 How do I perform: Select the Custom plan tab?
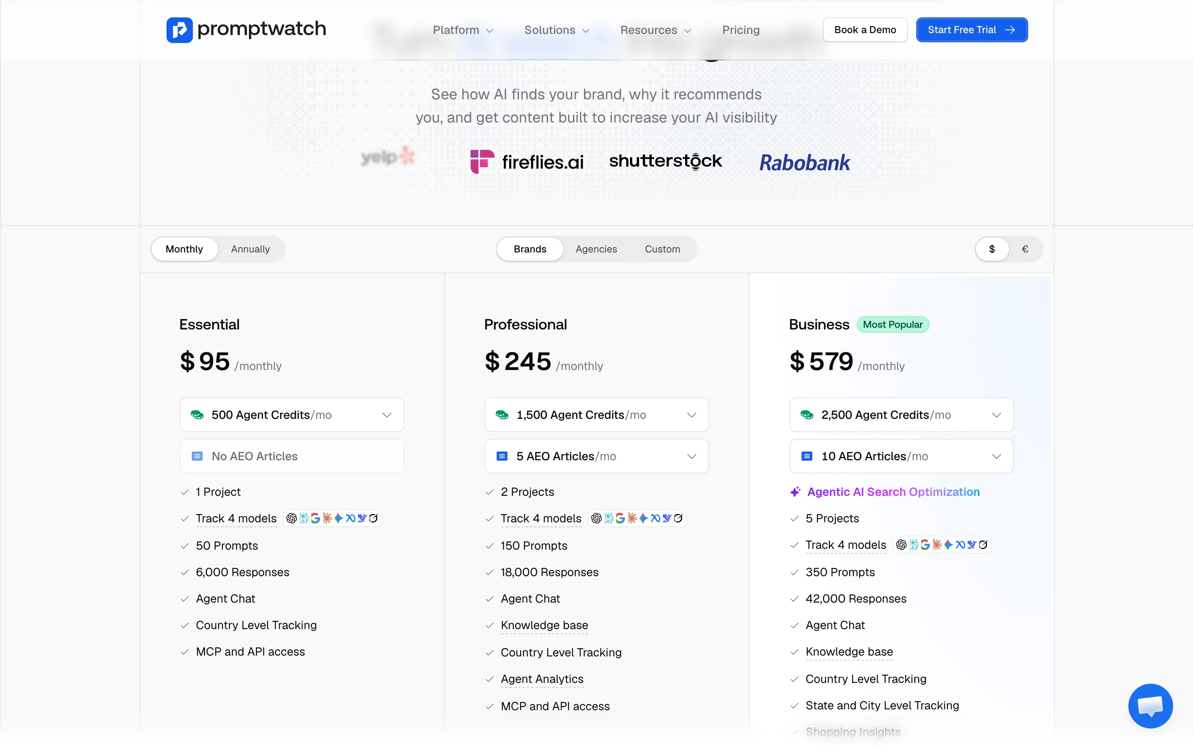point(662,249)
